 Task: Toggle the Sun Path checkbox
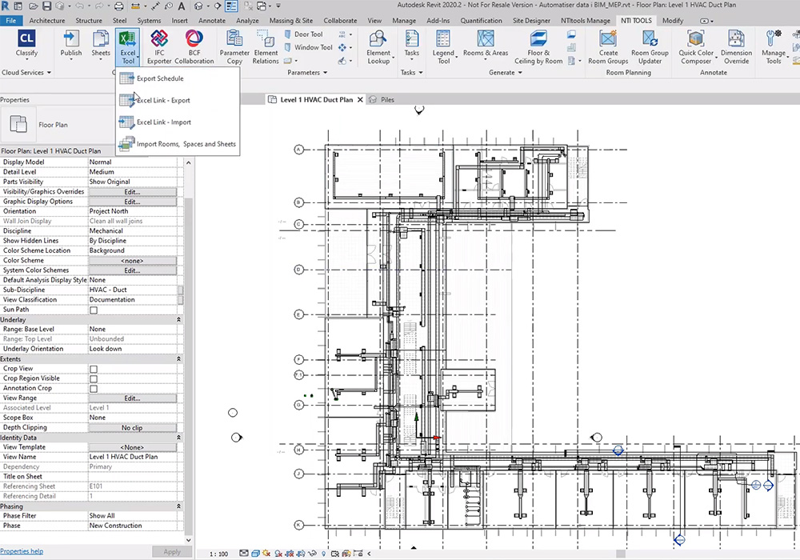point(94,310)
